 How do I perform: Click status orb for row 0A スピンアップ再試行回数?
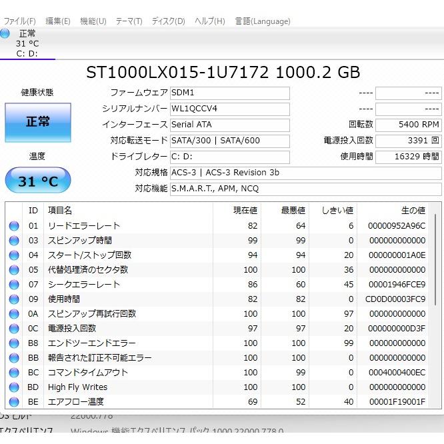[14, 314]
